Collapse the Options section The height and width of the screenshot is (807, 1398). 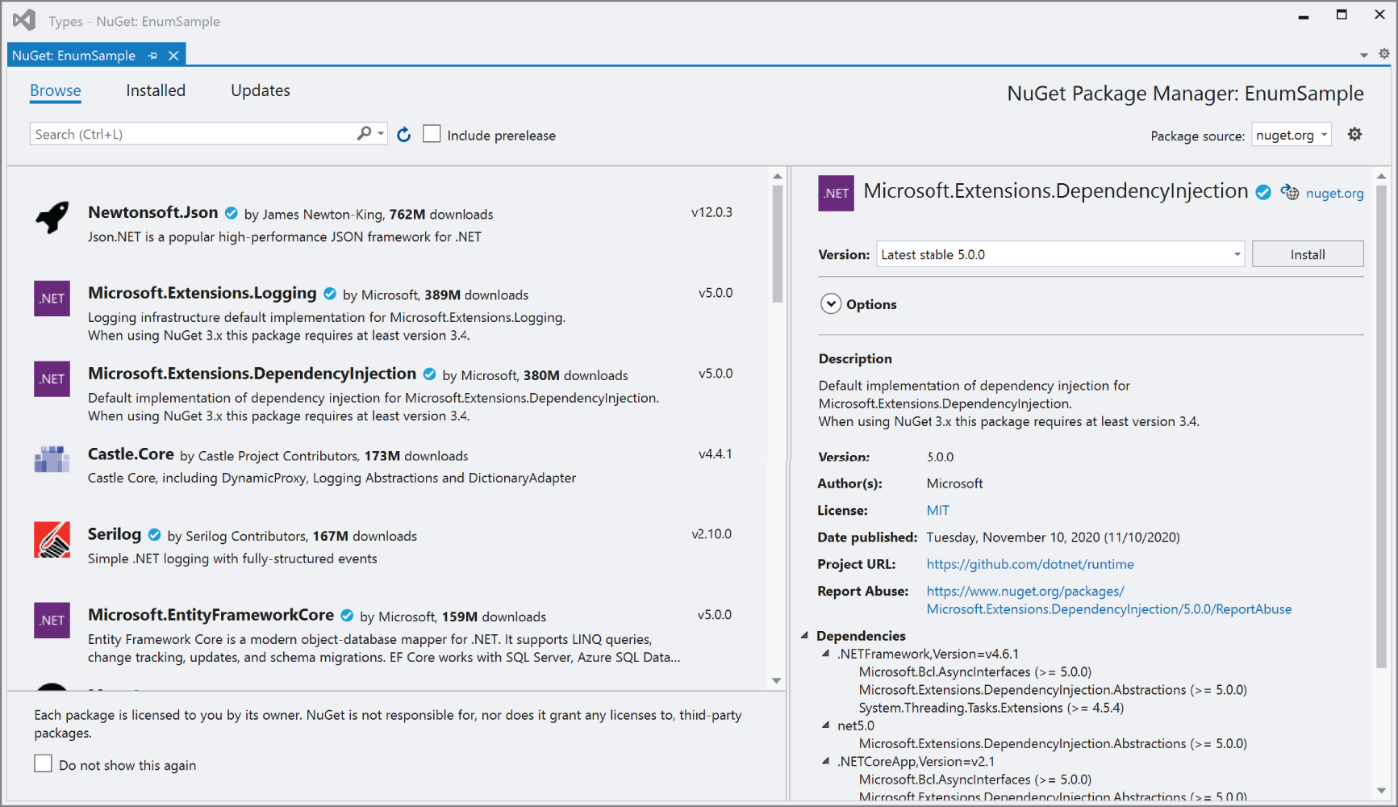click(x=830, y=303)
